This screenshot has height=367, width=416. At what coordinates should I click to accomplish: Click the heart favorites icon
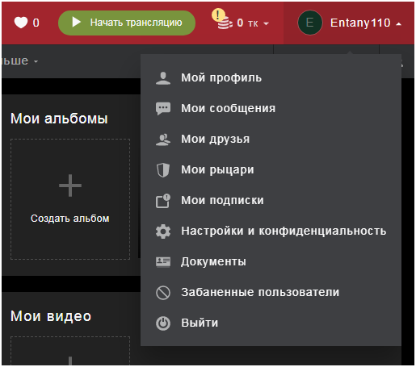21,23
